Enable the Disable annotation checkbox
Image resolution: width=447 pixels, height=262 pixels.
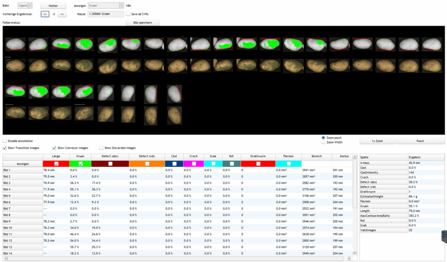tap(5, 141)
